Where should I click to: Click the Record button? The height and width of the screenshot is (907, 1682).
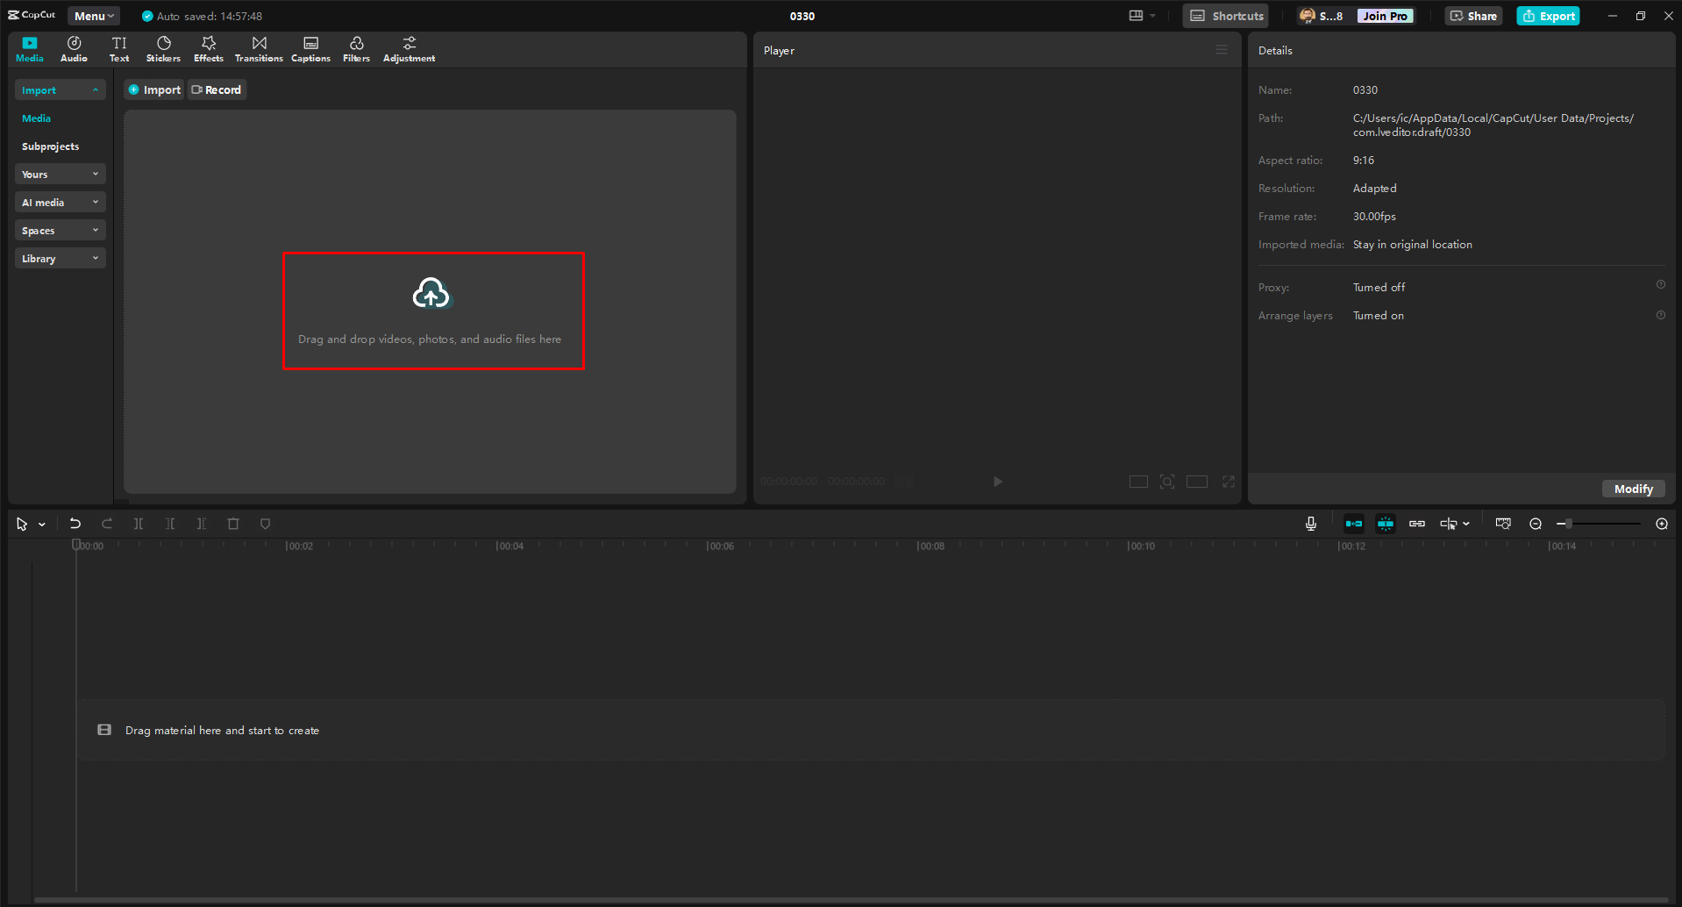[217, 89]
